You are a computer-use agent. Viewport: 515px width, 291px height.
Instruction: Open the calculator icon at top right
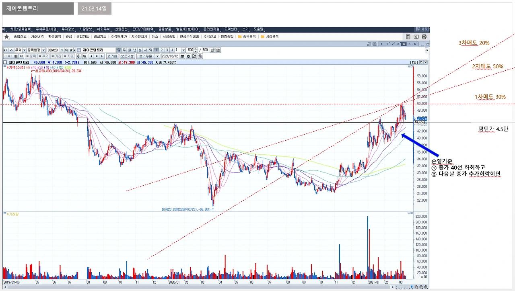pyautogui.click(x=408, y=37)
